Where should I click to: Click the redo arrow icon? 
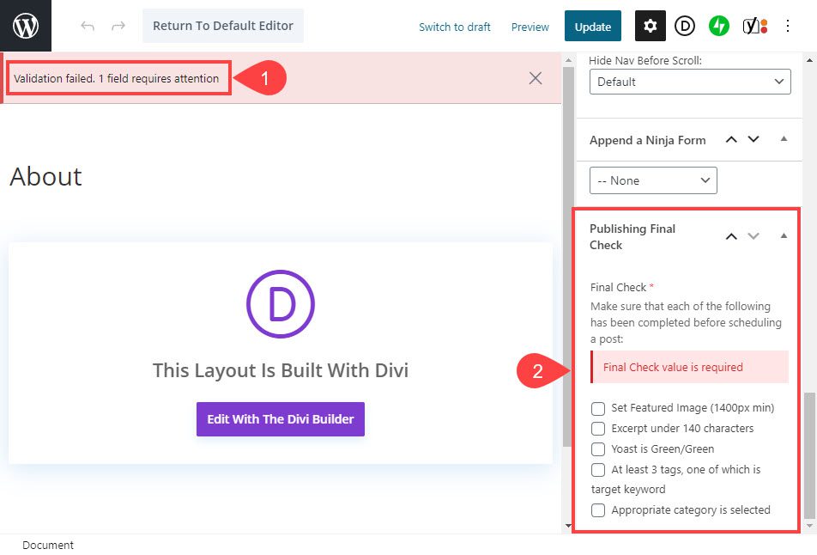(118, 27)
